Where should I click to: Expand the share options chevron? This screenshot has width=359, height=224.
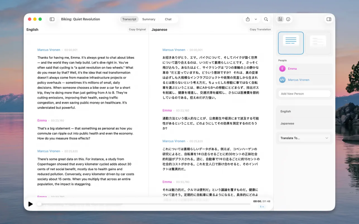256,19
